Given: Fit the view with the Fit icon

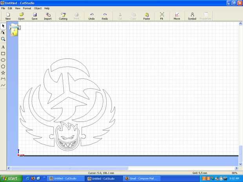Looking at the screenshot, I should pyautogui.click(x=162, y=16).
